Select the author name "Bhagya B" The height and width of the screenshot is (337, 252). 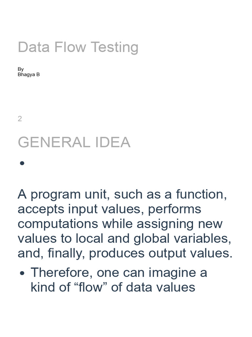coord(29,74)
